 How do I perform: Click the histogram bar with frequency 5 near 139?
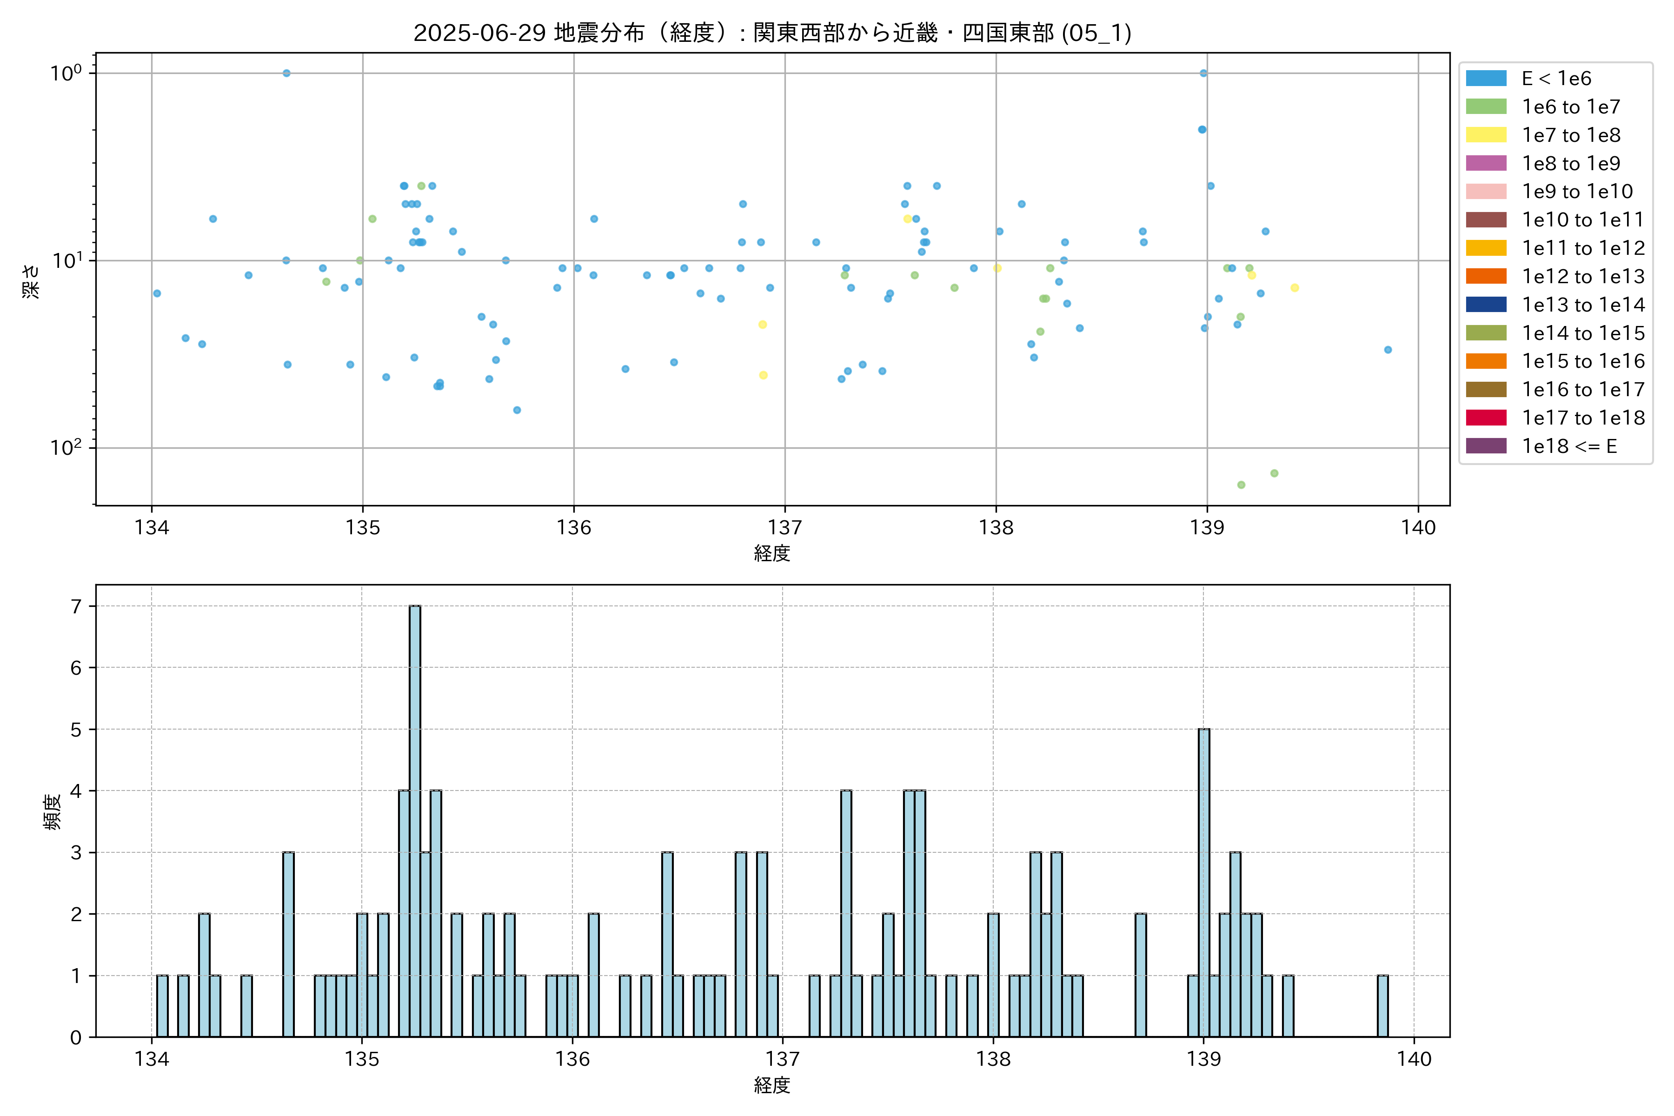(1203, 883)
